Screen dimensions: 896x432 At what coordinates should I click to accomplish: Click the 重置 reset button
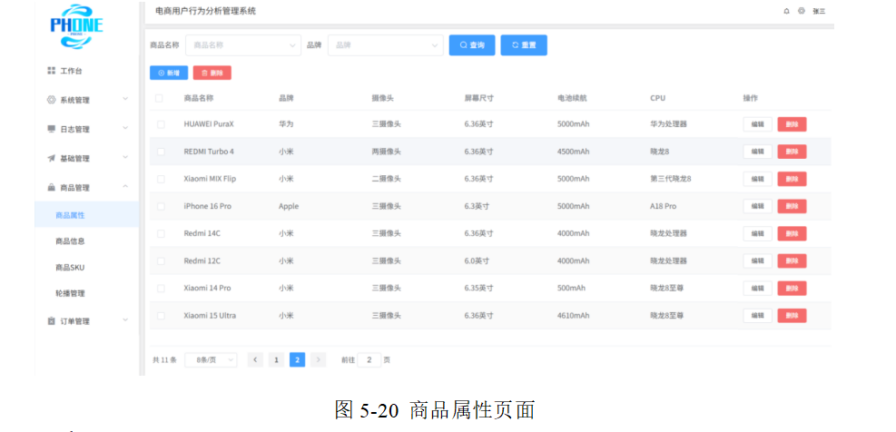click(524, 45)
